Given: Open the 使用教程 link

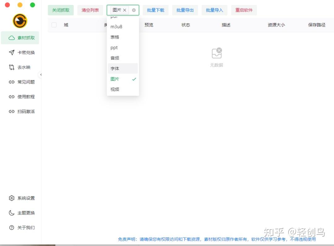Looking at the screenshot, I should tap(20, 97).
